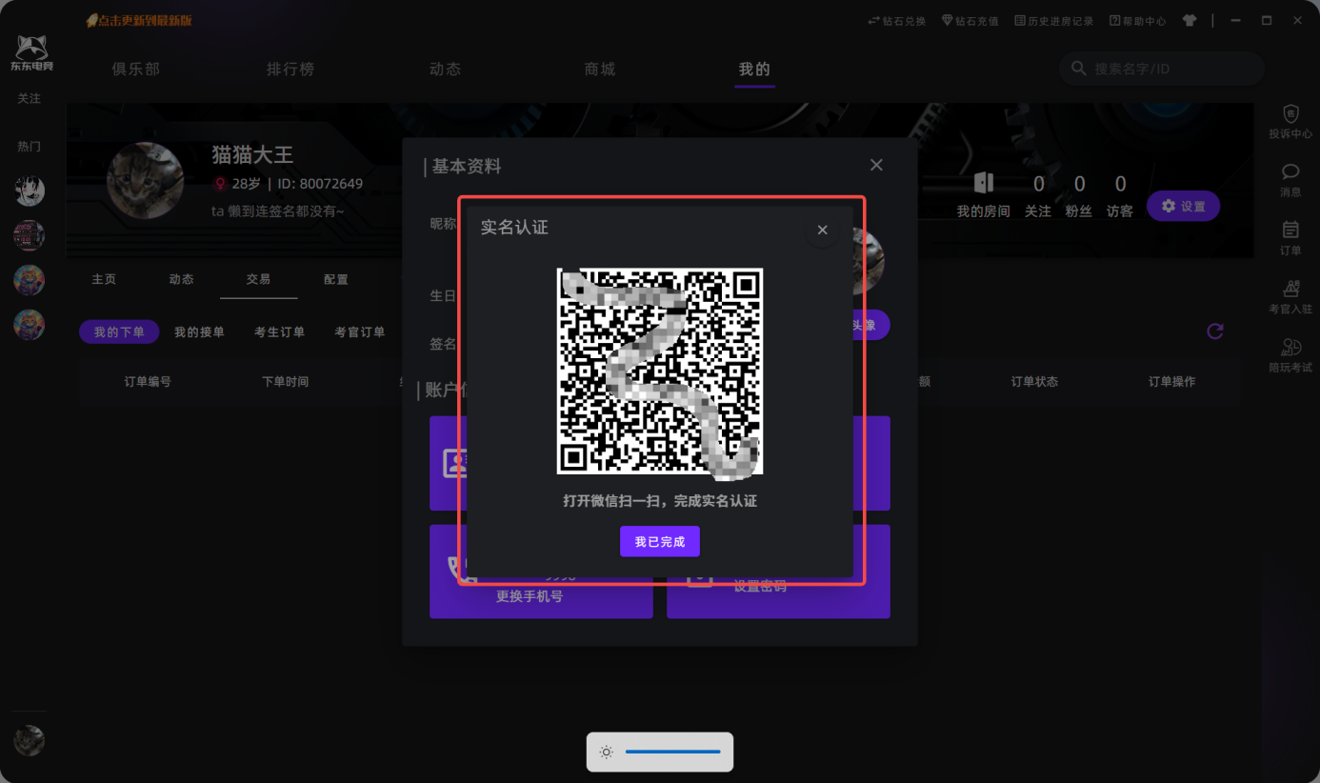Click the 更换手机号 card

pyautogui.click(x=541, y=572)
